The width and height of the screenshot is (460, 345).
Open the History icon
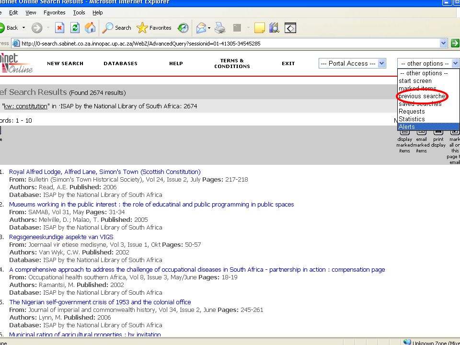[183, 28]
